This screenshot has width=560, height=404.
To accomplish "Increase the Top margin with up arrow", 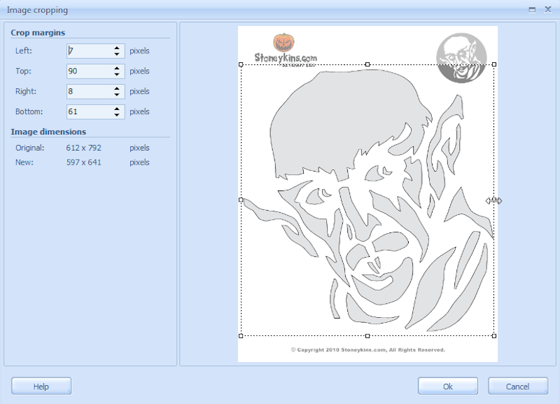I will 117,68.
